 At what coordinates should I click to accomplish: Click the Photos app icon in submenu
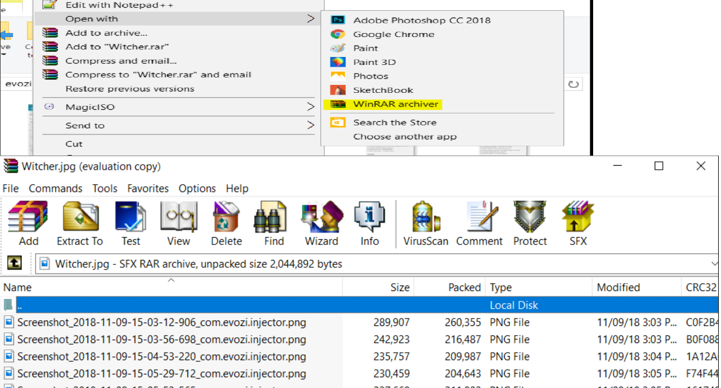[338, 76]
